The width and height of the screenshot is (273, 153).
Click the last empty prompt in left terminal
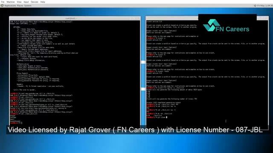[16, 123]
